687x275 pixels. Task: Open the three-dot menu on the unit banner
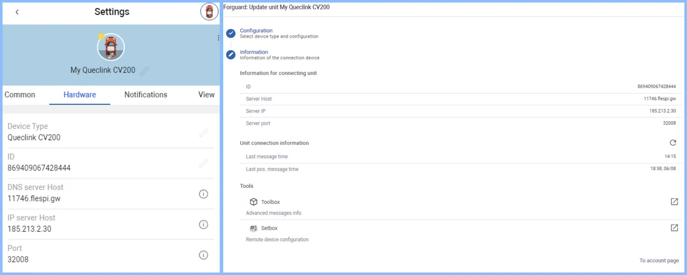point(218,38)
